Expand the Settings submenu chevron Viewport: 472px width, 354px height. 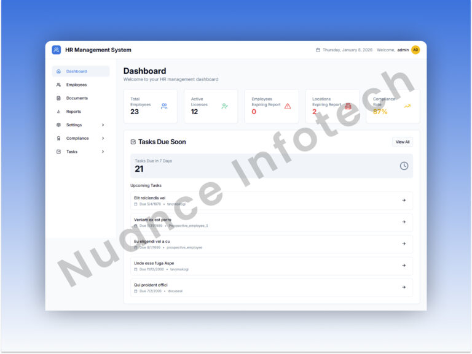pyautogui.click(x=103, y=125)
